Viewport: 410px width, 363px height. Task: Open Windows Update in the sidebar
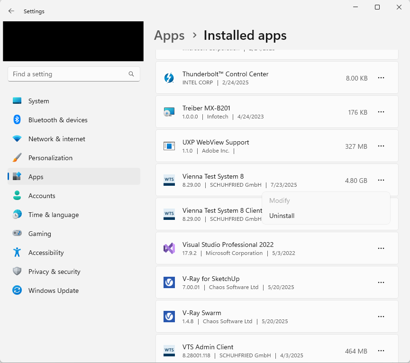[53, 290]
